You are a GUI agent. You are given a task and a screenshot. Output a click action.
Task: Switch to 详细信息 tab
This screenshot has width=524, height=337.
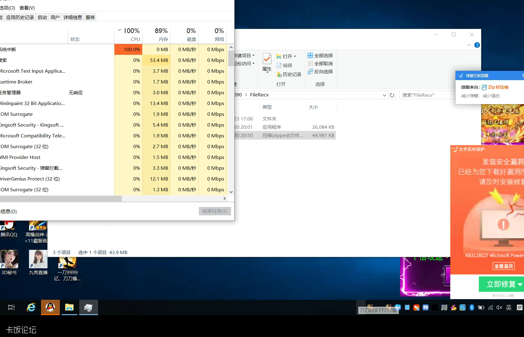[x=73, y=17]
